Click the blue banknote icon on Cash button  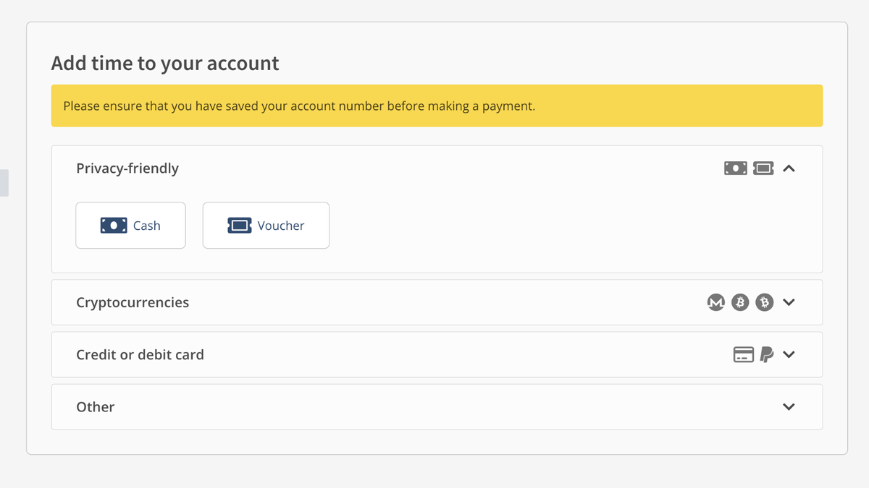point(114,226)
